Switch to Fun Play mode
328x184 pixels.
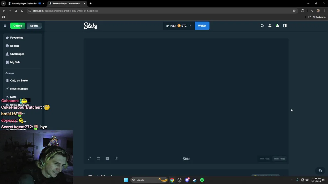pyautogui.click(x=264, y=159)
